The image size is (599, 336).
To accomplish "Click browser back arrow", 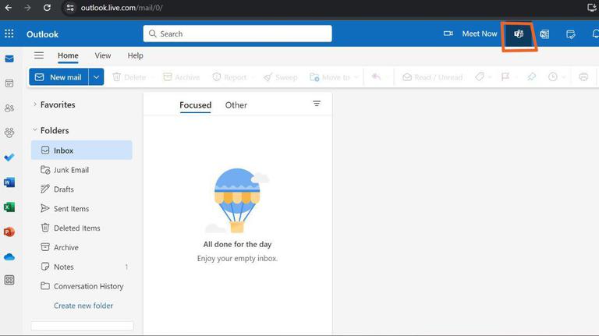I will click(9, 8).
